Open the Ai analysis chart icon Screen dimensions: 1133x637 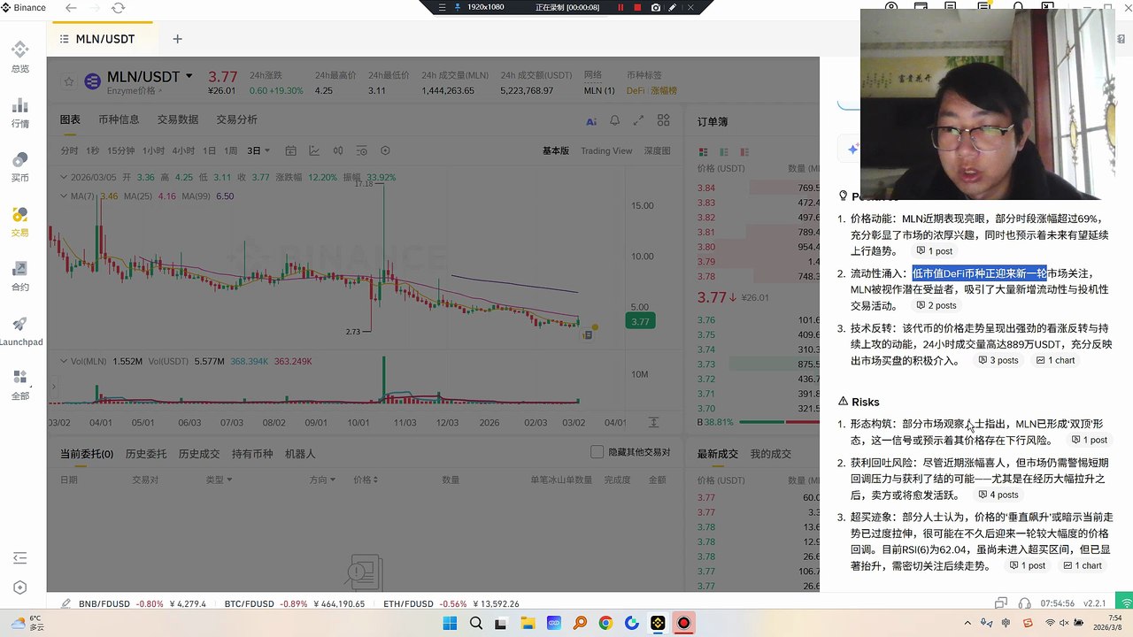591,121
